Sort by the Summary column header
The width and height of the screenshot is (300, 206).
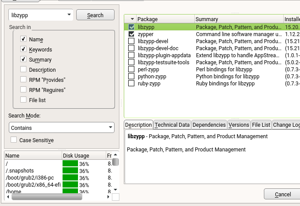[239, 19]
